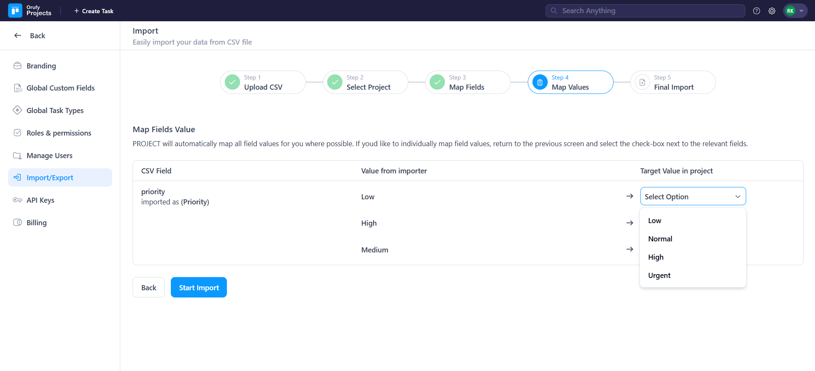Pick Urgent in the target value list
Image resolution: width=815 pixels, height=371 pixels.
coord(659,275)
